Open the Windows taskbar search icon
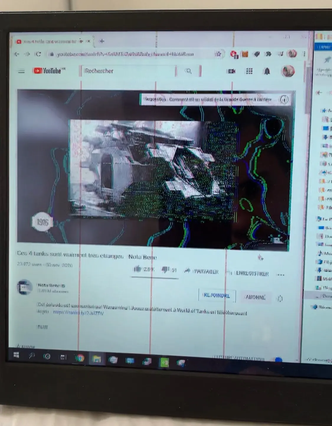The image size is (332, 426). (x=32, y=356)
